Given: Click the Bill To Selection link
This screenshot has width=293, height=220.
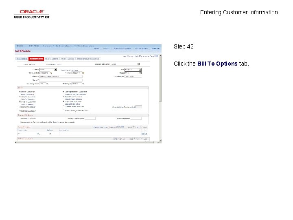Looking at the screenshot, I should (x=28, y=94).
